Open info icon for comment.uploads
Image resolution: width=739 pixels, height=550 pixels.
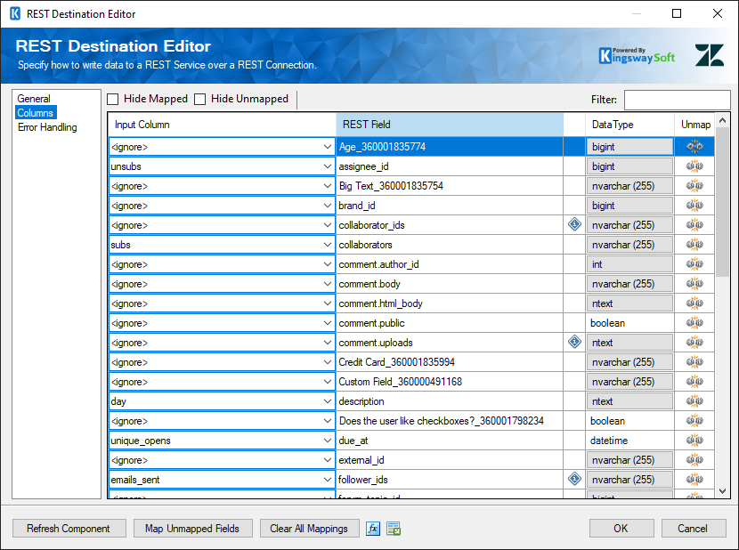574,342
